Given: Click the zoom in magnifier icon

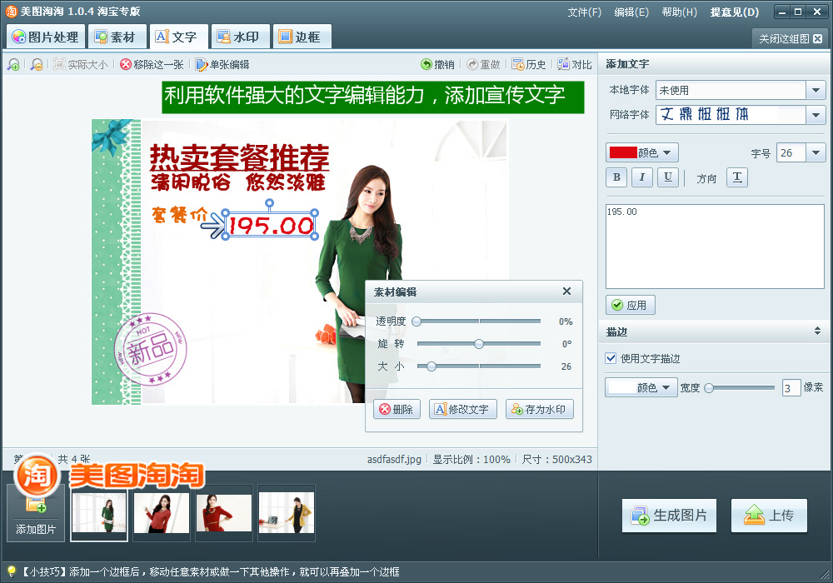Looking at the screenshot, I should coord(13,65).
